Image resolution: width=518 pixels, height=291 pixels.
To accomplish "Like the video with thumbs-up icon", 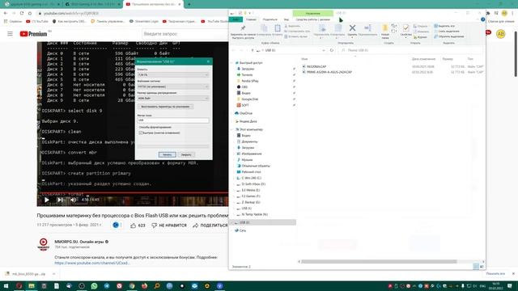I will coord(133,226).
